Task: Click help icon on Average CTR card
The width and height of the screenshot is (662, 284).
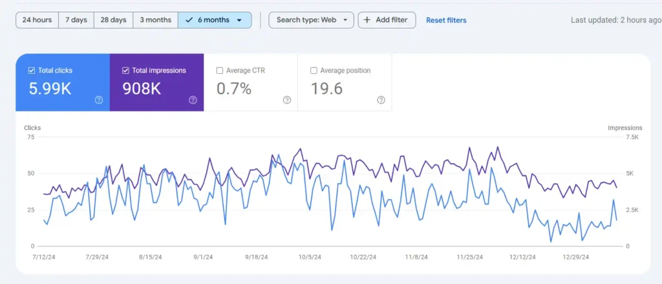Action: click(287, 100)
